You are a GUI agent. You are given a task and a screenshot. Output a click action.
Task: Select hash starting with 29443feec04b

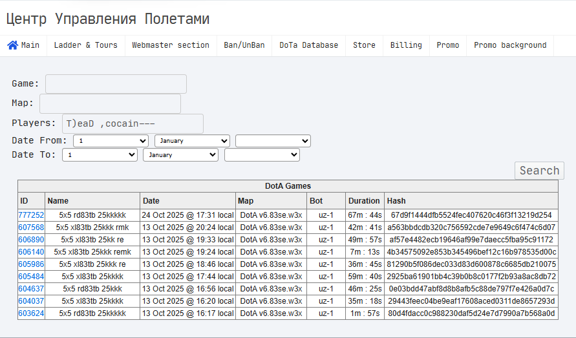click(471, 301)
